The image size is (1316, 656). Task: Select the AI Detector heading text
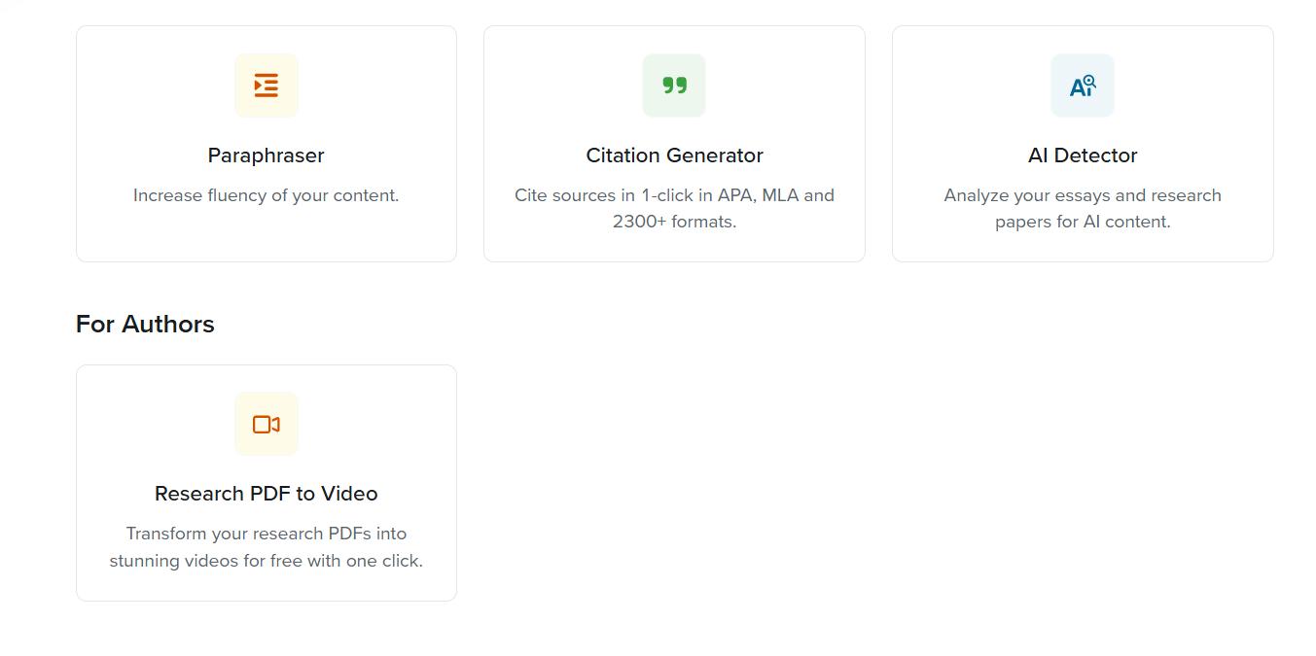click(x=1083, y=155)
